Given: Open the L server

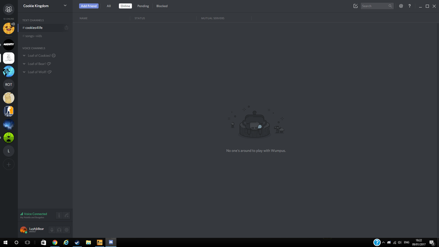Looking at the screenshot, I should [9, 151].
